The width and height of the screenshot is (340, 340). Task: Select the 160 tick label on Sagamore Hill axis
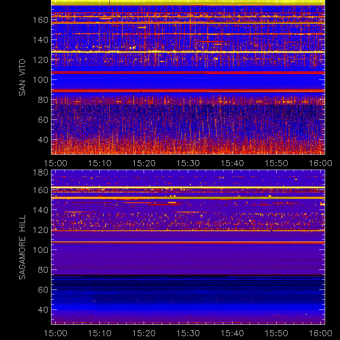coord(40,190)
